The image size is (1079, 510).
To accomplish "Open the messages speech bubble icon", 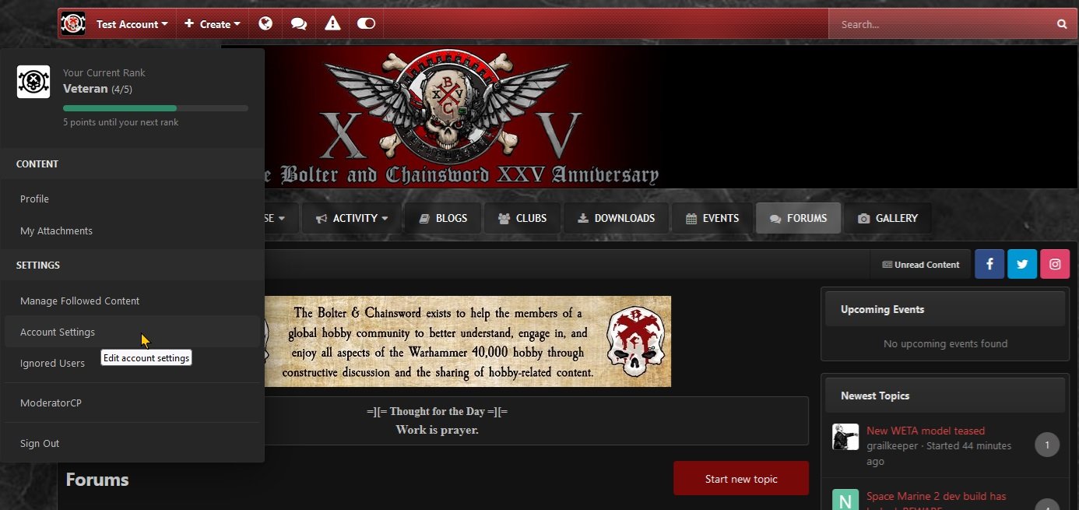I will (299, 24).
